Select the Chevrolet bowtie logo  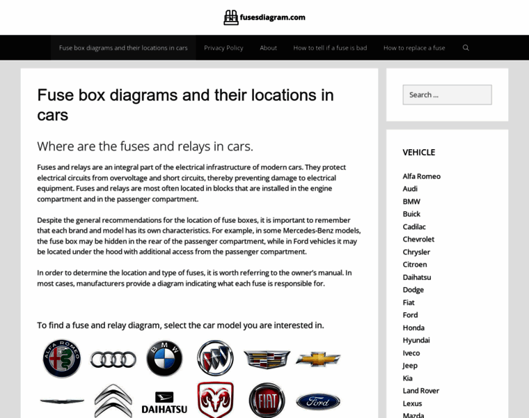pyautogui.click(x=318, y=359)
